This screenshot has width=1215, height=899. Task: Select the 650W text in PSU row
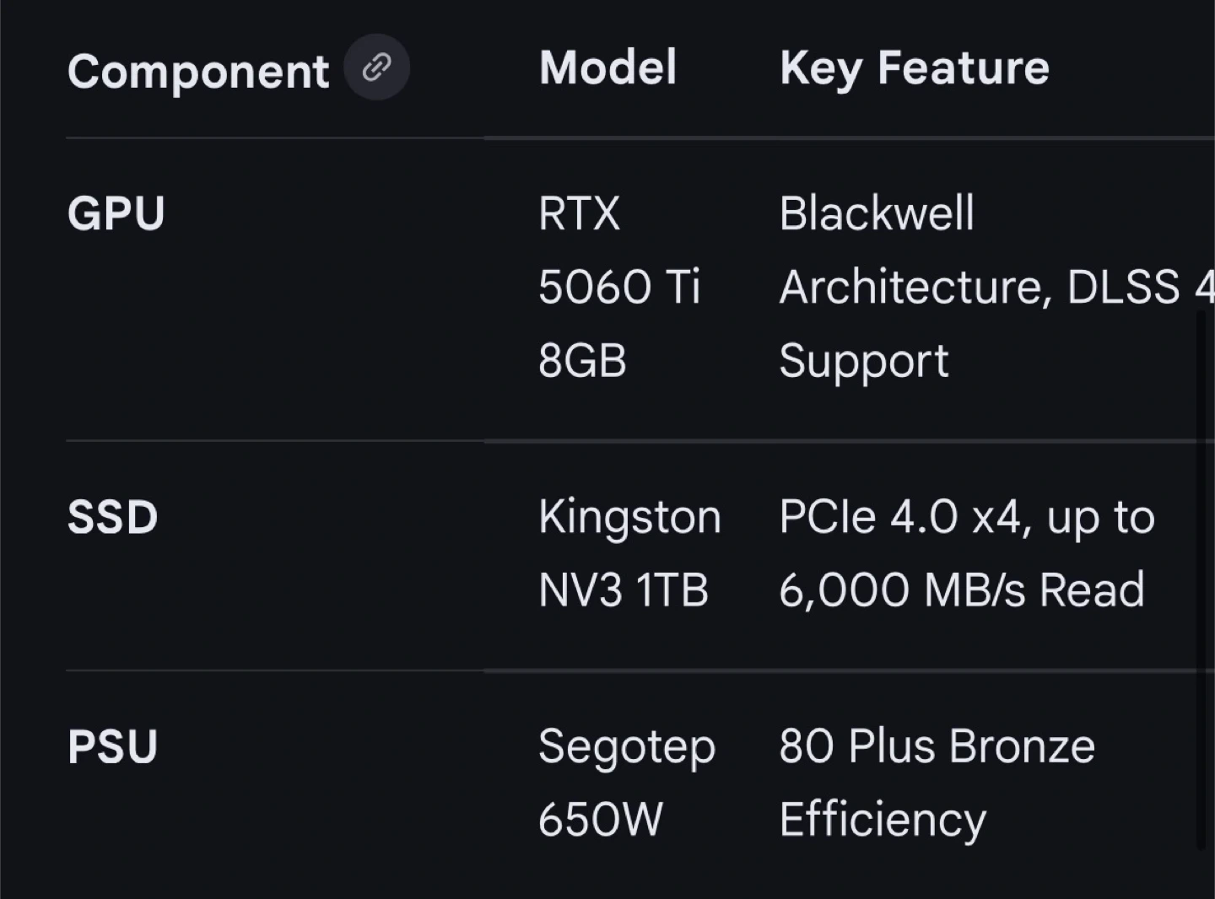click(601, 819)
